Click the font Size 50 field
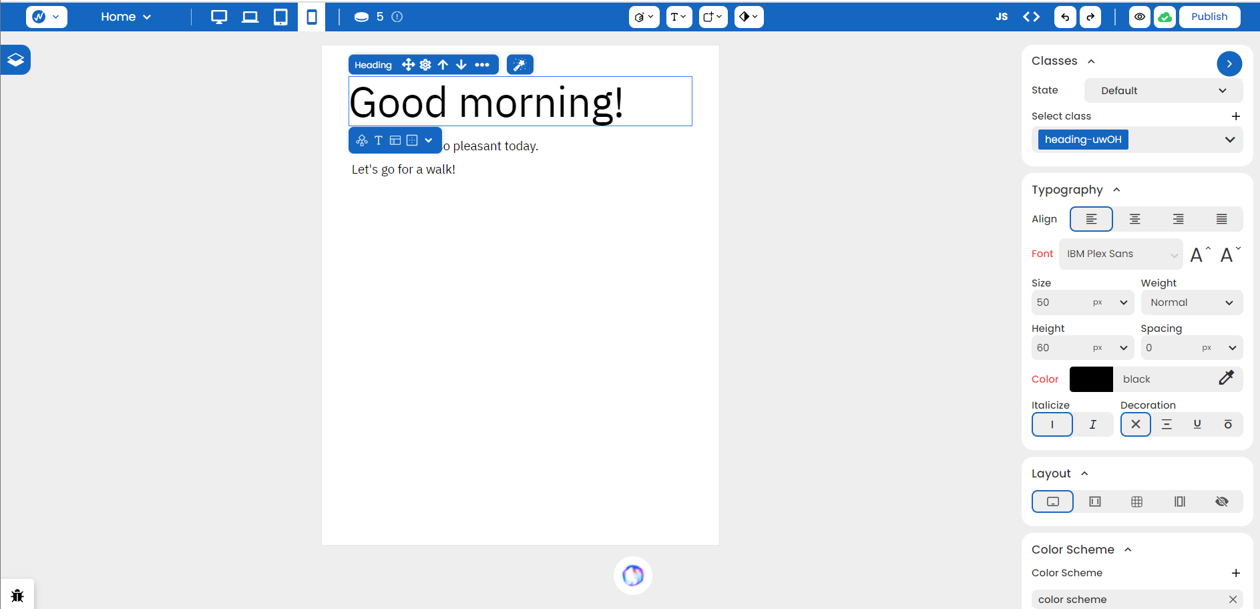 tap(1061, 302)
